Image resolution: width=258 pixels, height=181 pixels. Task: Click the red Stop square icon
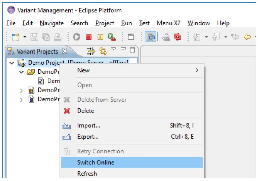point(89,37)
